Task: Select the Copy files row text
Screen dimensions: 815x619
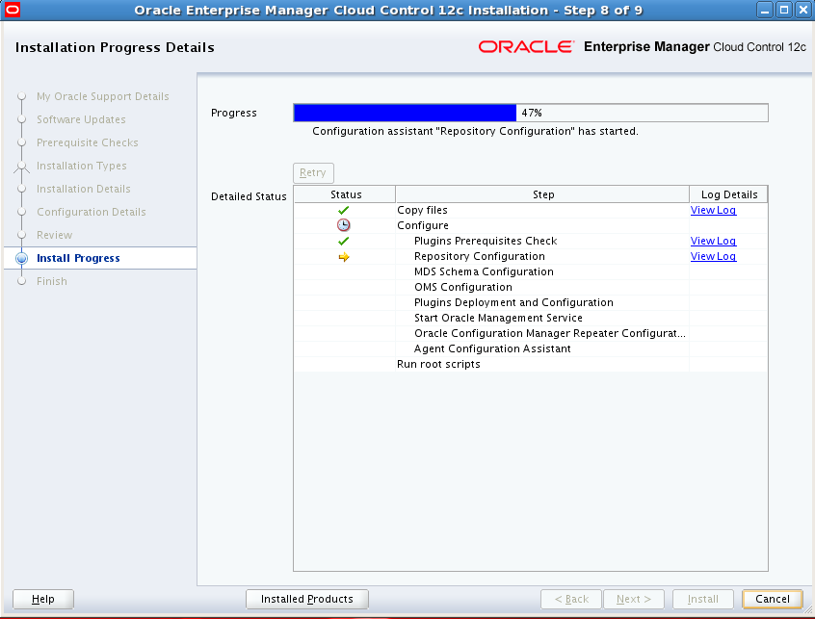Action: [422, 210]
